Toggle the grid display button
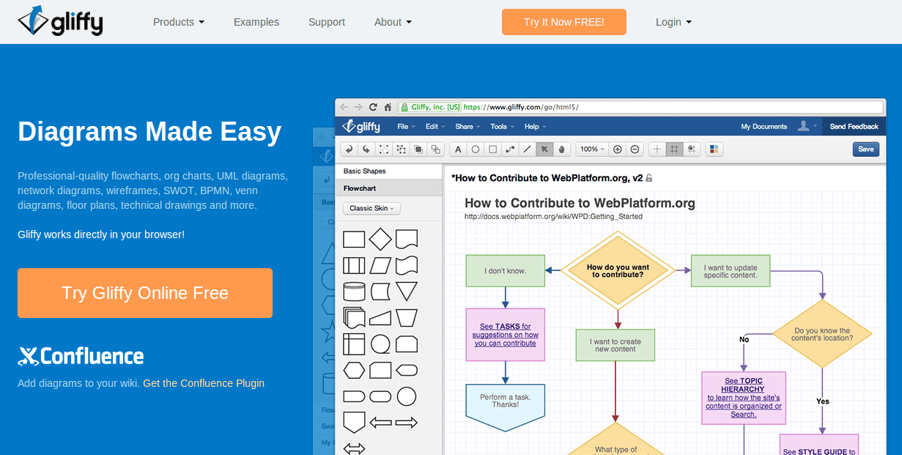 [x=674, y=149]
